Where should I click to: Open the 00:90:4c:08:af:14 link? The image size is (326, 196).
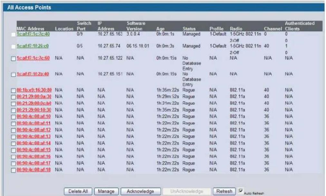click(x=34, y=143)
